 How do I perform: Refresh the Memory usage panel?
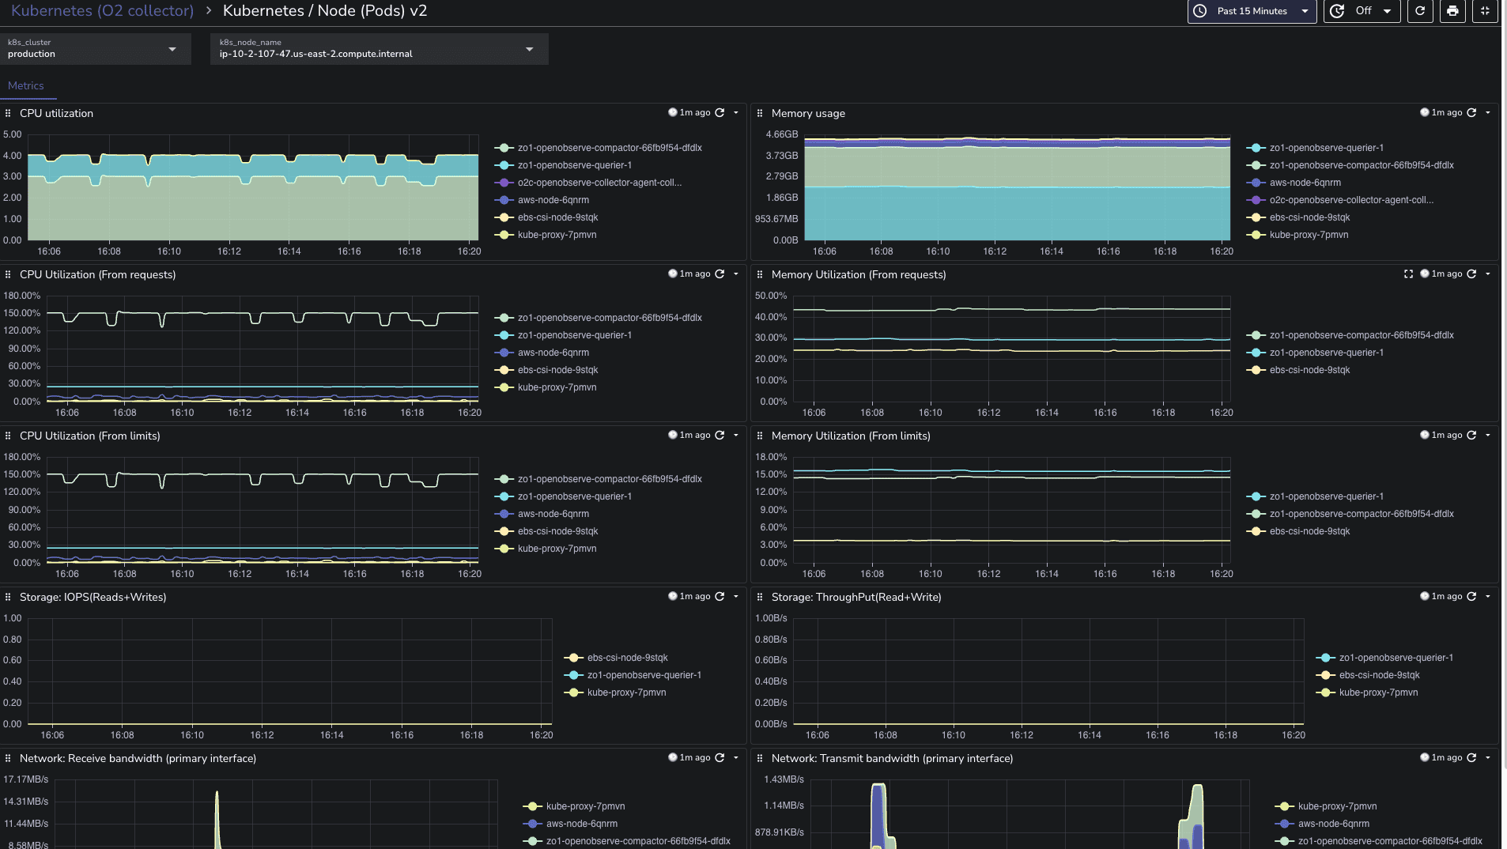point(1471,113)
